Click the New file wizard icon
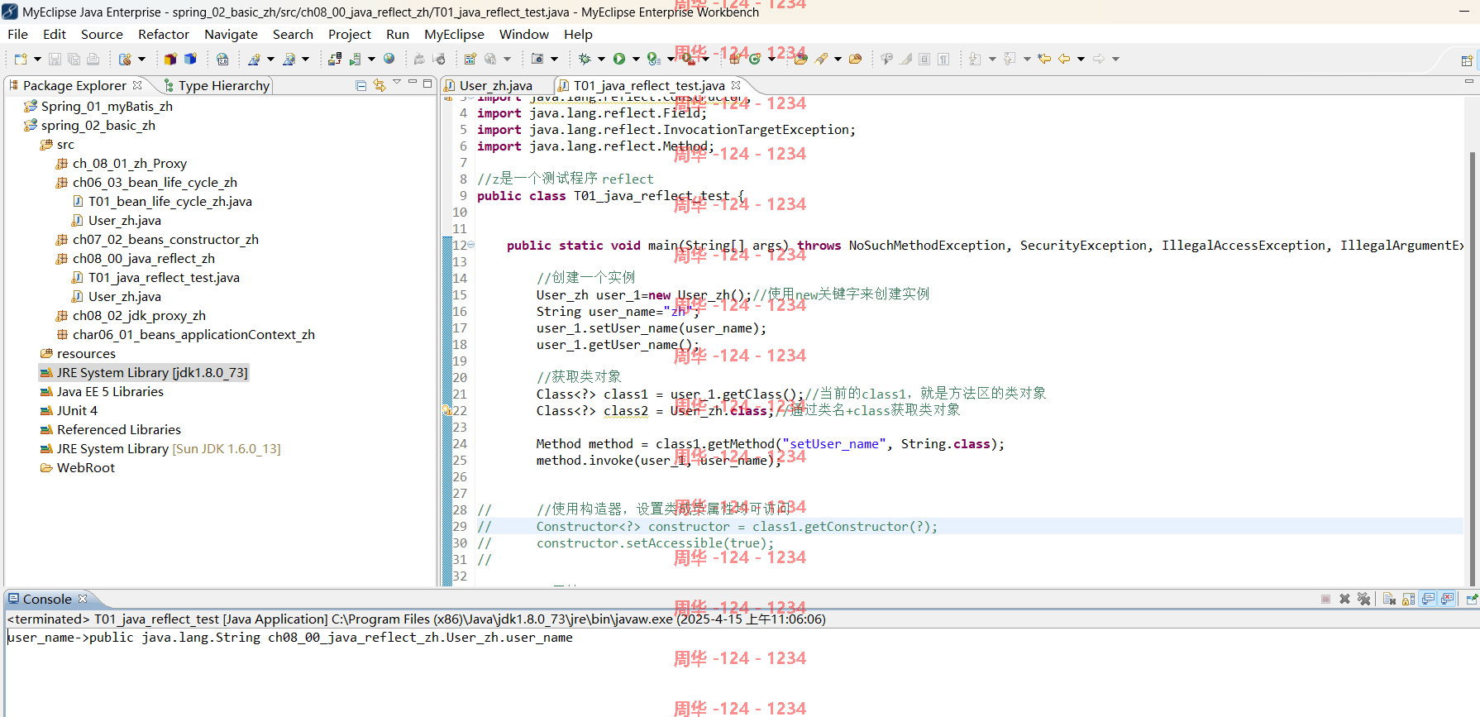Image resolution: width=1480 pixels, height=717 pixels. [x=21, y=59]
